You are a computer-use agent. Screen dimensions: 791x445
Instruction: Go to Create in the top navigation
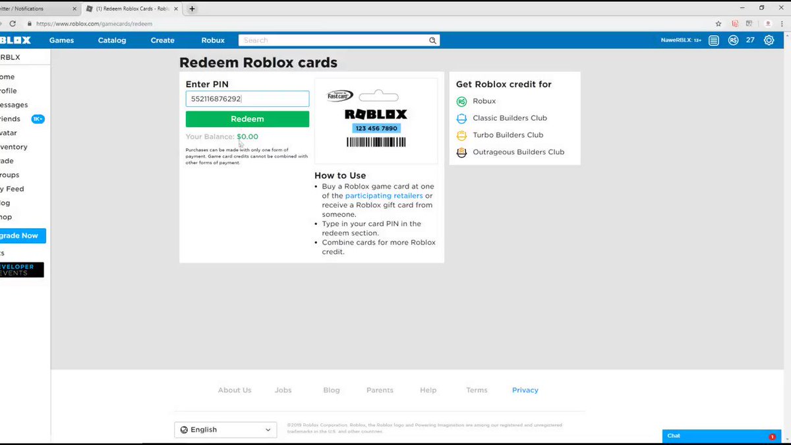point(162,40)
